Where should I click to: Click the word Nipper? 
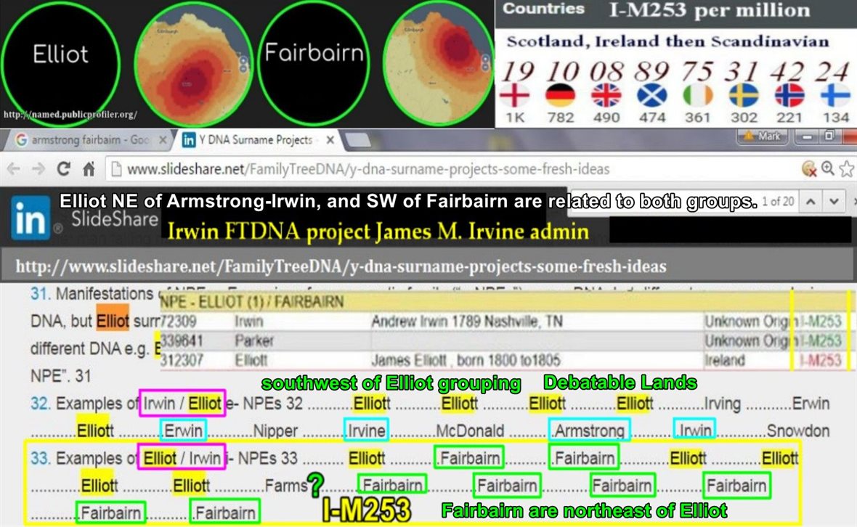tap(275, 431)
